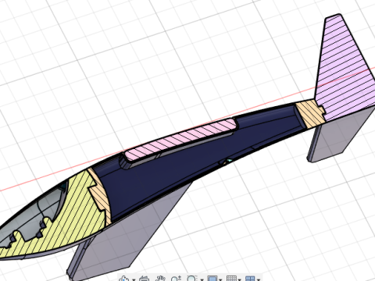Open Display Settings monitor icon
Image resolution: width=375 pixels, height=281 pixels.
pyautogui.click(x=212, y=279)
